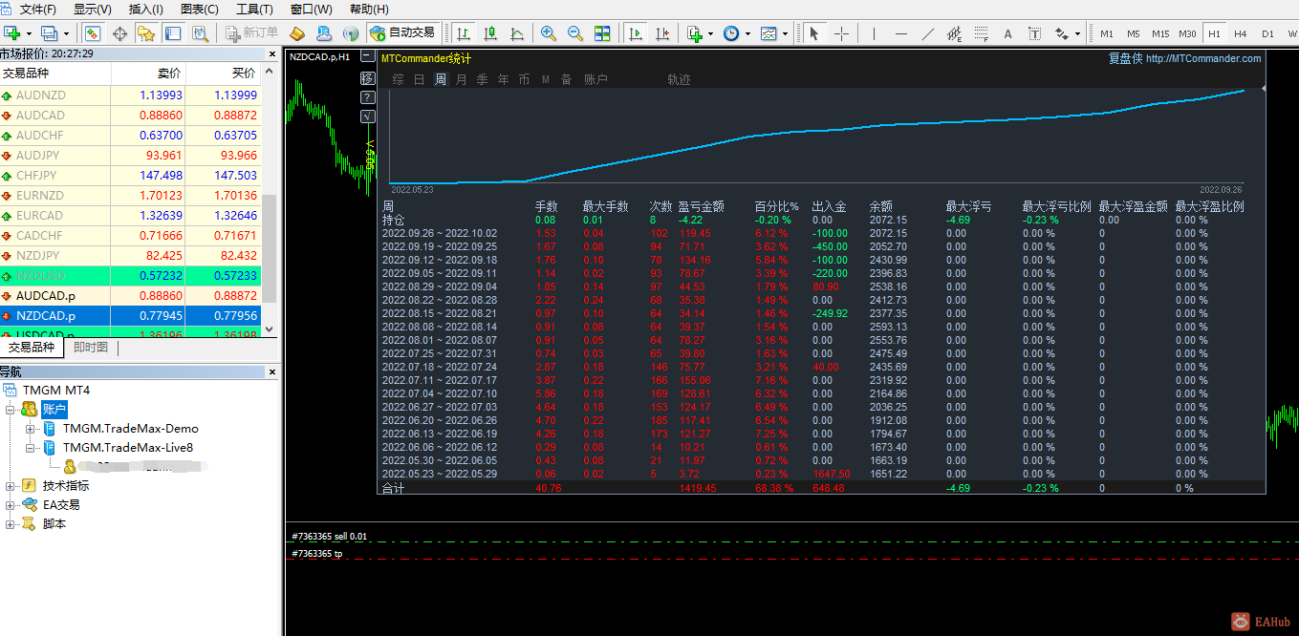Image resolution: width=1299 pixels, height=636 pixels.
Task: Close the Market Watch panel
Action: click(271, 53)
